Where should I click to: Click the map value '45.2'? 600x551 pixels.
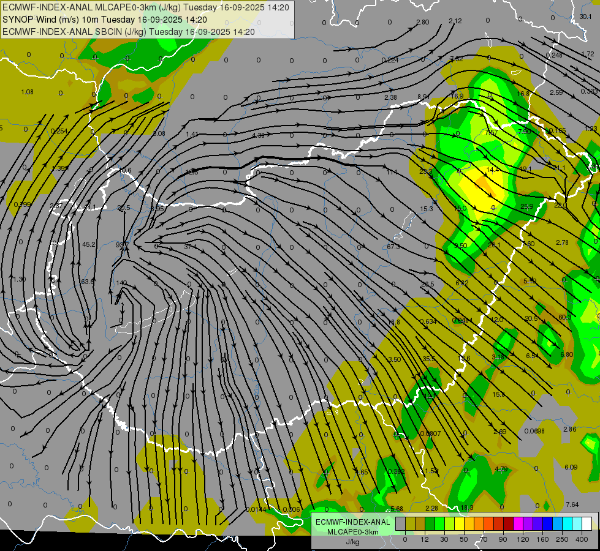pyautogui.click(x=89, y=244)
